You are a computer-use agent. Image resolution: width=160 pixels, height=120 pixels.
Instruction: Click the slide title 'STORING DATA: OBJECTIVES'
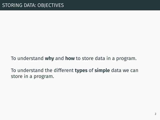click(33, 5)
